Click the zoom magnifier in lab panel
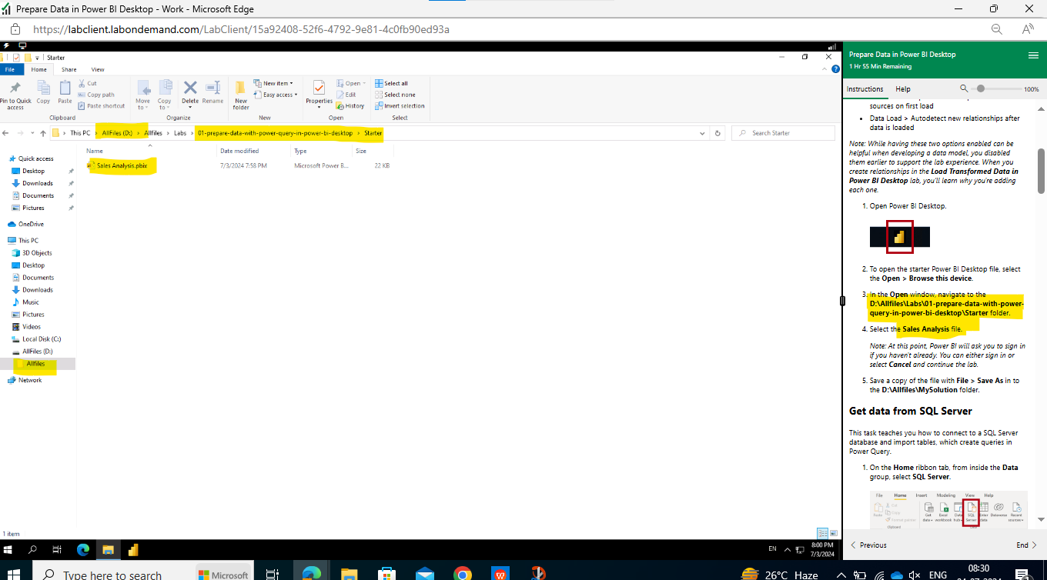 964,88
